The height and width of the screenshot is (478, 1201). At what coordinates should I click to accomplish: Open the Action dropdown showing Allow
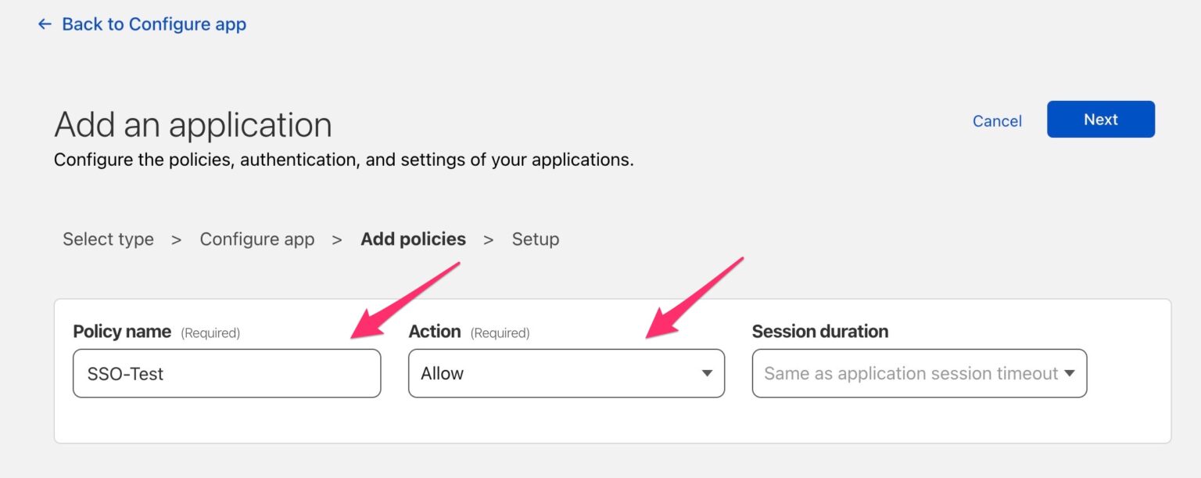click(x=566, y=373)
